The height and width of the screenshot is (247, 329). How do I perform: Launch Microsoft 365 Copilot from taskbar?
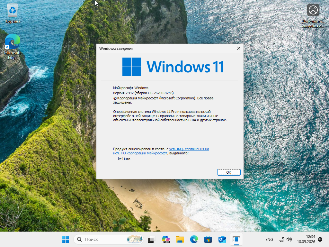point(166,239)
